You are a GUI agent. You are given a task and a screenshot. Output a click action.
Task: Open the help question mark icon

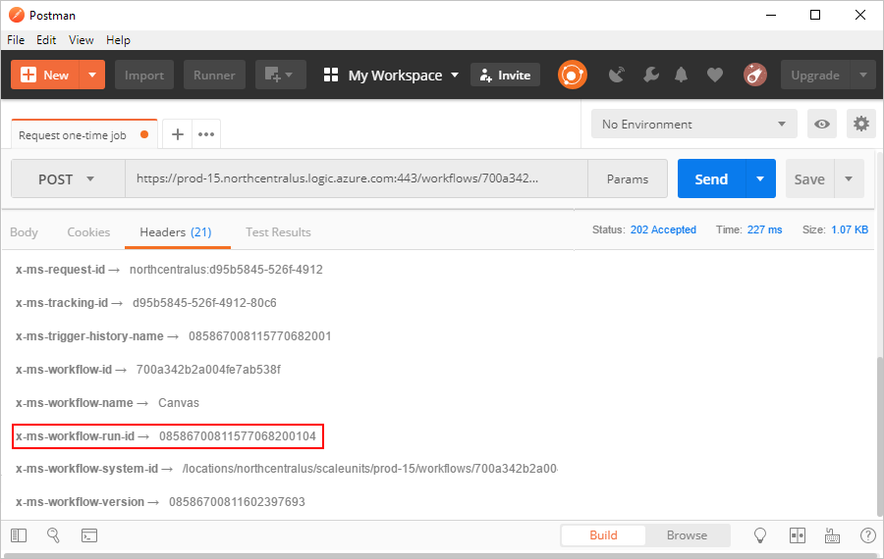coord(868,535)
